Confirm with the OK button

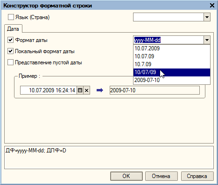(x=127, y=176)
